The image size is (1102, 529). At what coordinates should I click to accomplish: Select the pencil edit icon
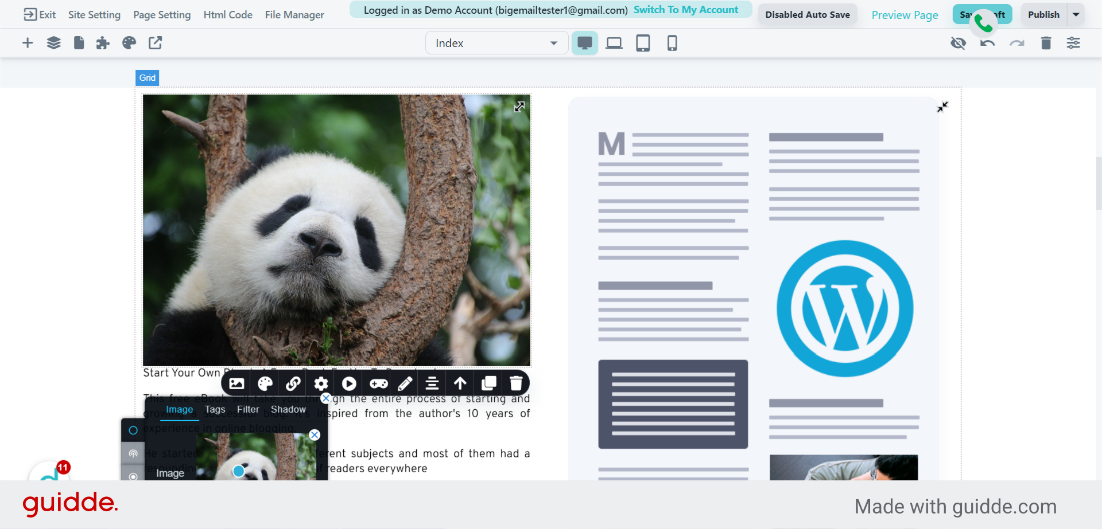pos(405,383)
